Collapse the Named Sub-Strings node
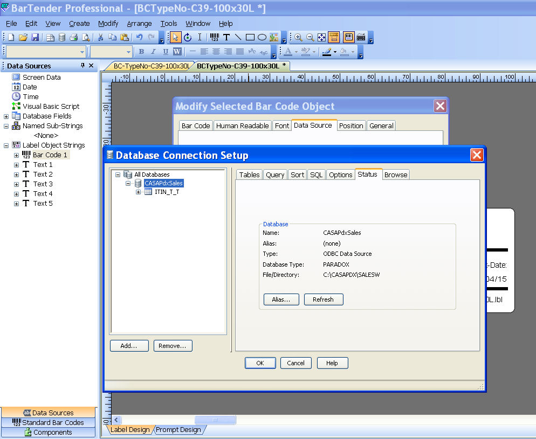 click(6, 126)
